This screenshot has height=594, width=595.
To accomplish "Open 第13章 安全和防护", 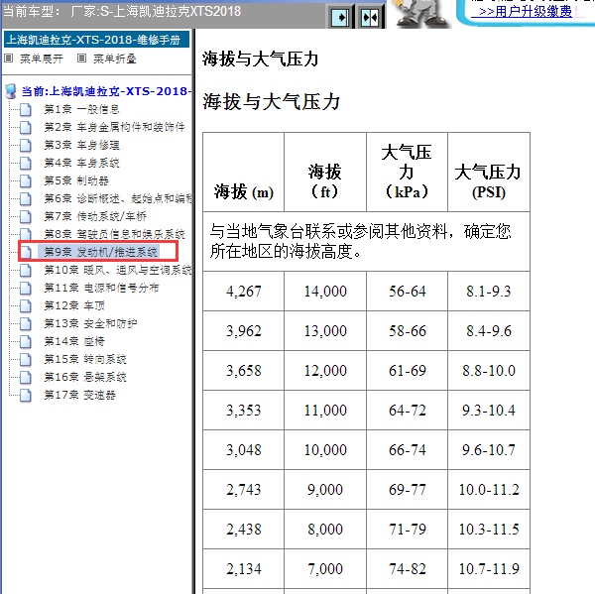I will pyautogui.click(x=90, y=323).
